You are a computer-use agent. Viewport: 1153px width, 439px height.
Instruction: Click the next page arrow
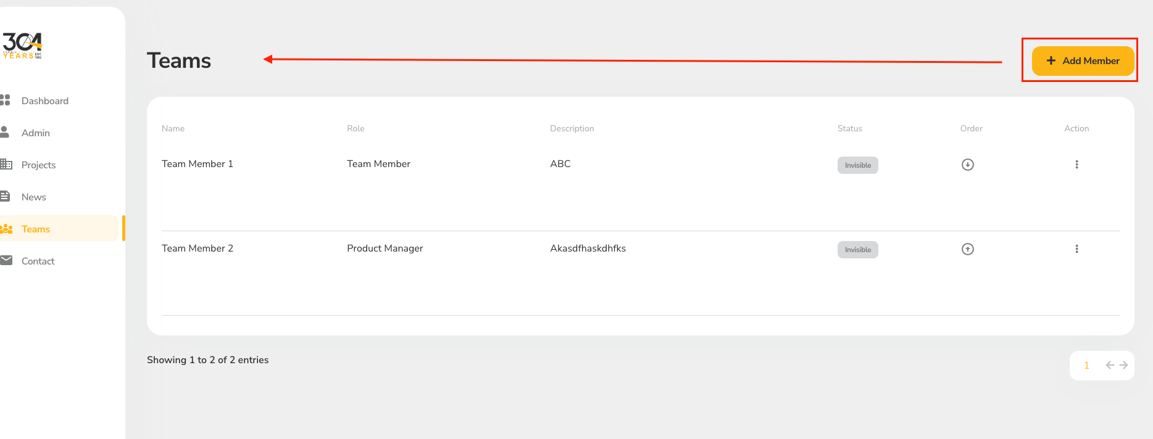1124,366
